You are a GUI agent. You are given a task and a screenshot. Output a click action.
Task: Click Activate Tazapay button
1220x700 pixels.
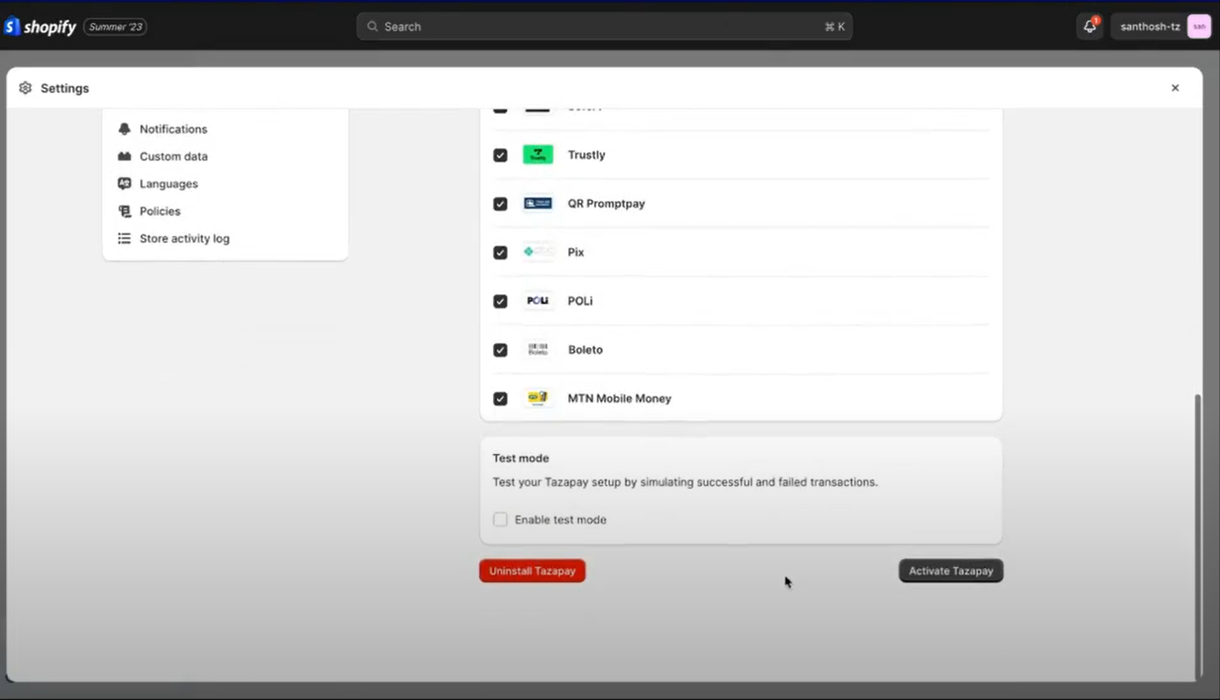[951, 571]
